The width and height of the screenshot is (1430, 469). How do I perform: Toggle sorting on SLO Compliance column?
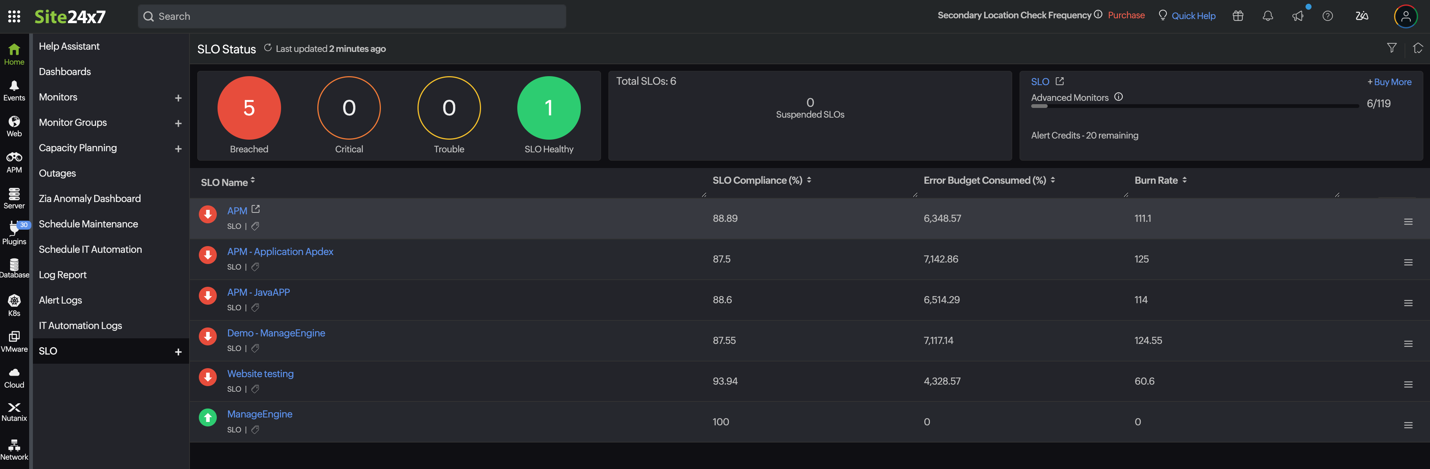[x=810, y=180]
